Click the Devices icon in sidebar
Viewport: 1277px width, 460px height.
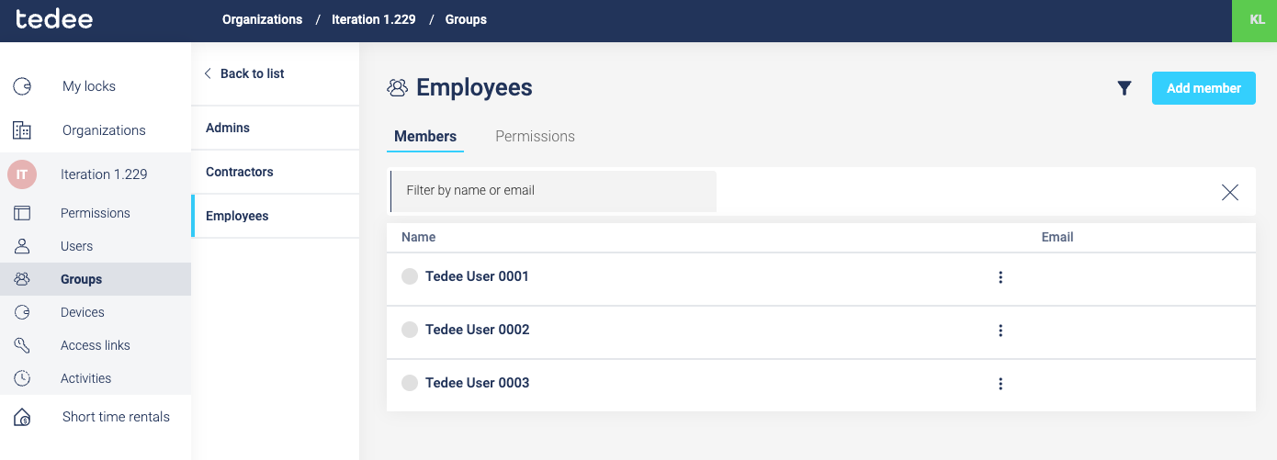pos(22,312)
